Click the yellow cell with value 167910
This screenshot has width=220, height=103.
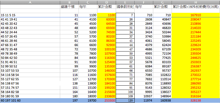click(196, 15)
